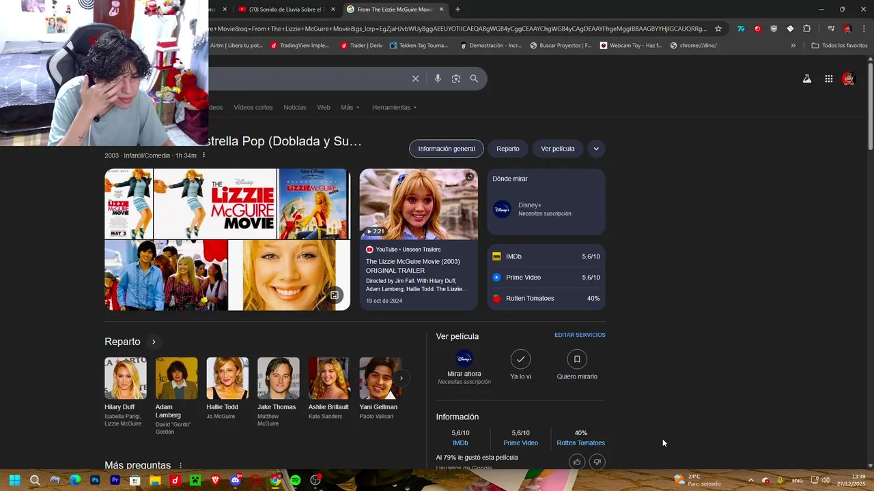Open more options beside 'Más preguntas'

coord(181,466)
